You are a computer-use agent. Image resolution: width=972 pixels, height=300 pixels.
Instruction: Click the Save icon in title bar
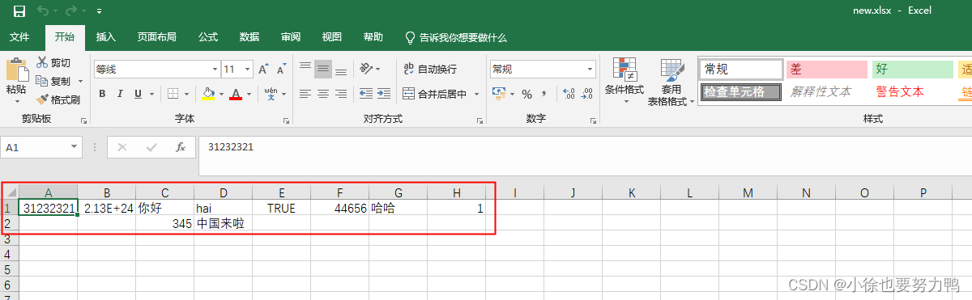19,11
